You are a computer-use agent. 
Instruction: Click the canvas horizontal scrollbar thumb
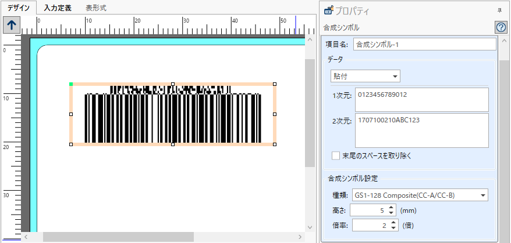118,237
